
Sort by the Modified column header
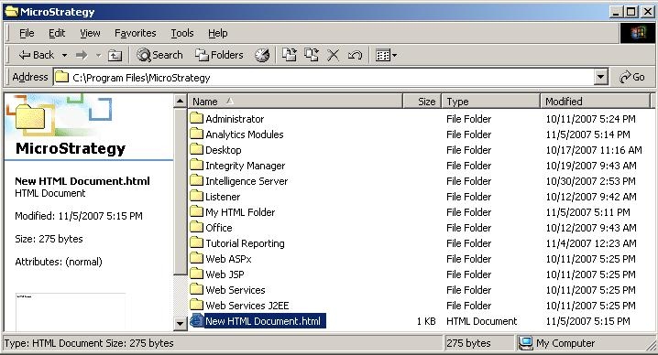pyautogui.click(x=595, y=102)
